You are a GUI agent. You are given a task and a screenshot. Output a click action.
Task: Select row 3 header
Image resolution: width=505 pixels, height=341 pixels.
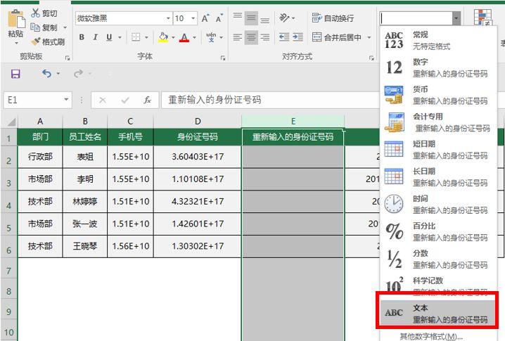coord(8,180)
